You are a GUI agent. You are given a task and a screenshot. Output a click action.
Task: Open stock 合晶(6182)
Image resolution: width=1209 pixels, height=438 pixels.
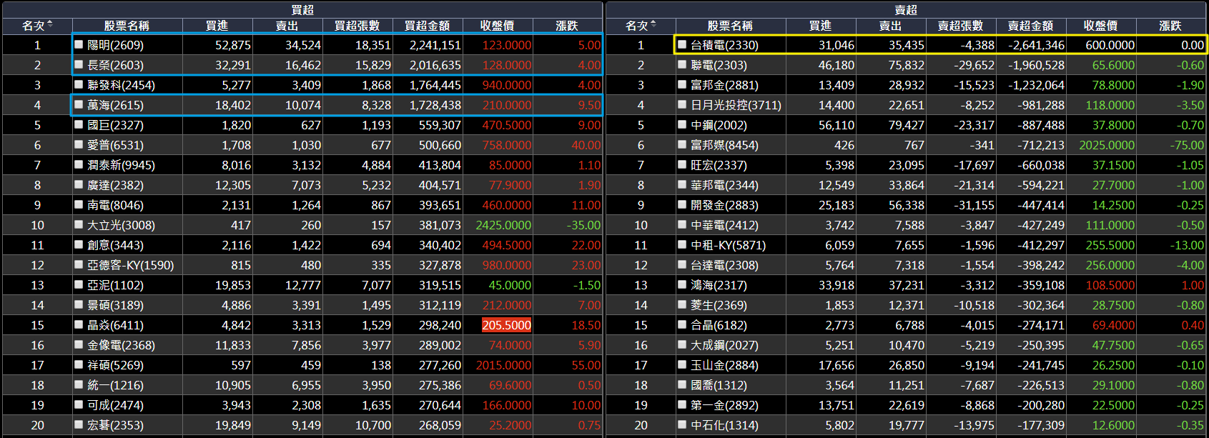point(719,325)
